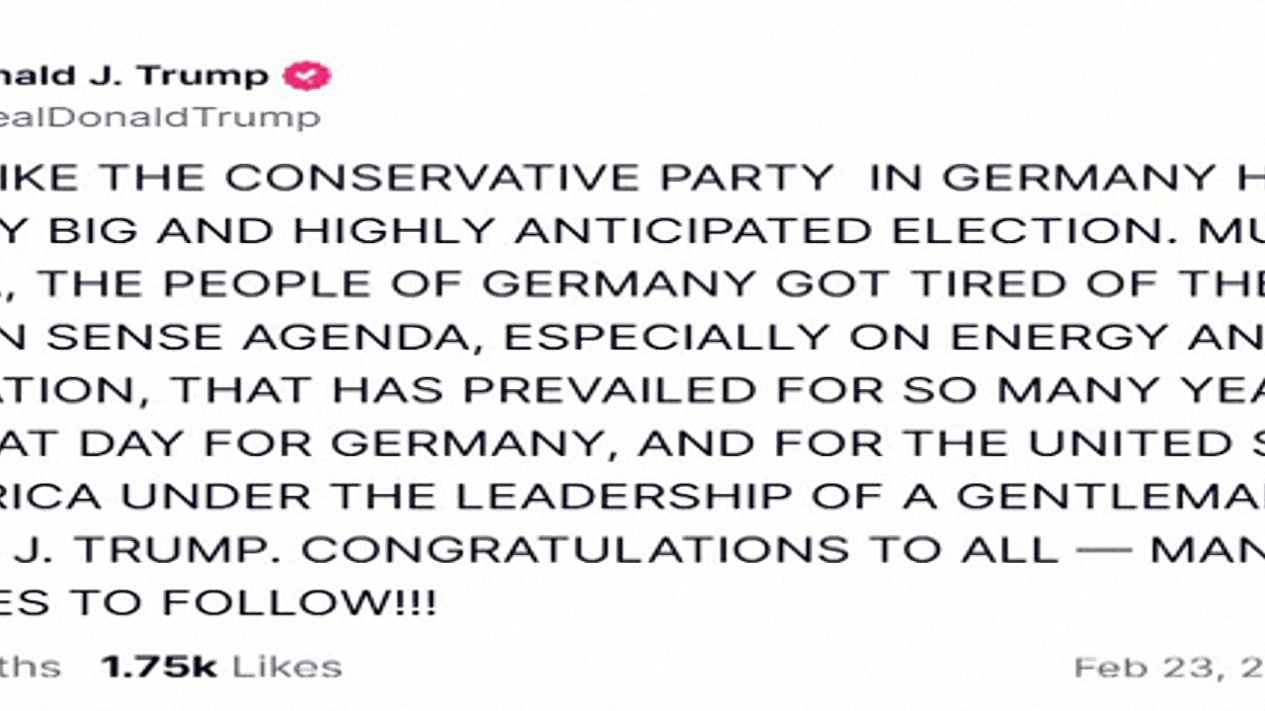Click the words "CONSERVATIVE PARTY" in the post
The height and width of the screenshot is (711, 1265).
click(528, 178)
